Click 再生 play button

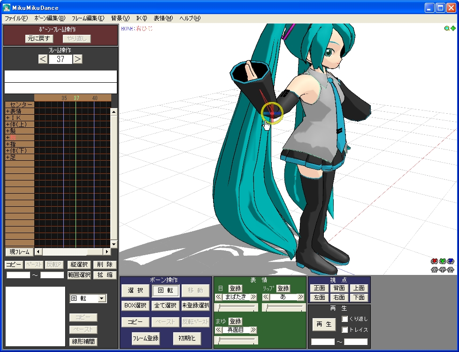tap(324, 324)
